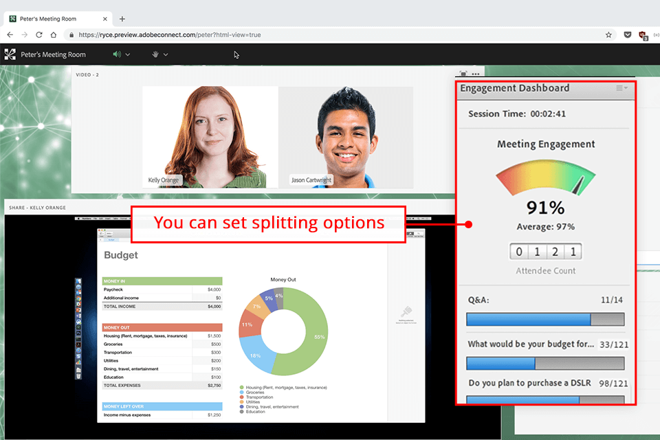Click the raise hand icon
660x440 pixels.
click(155, 54)
